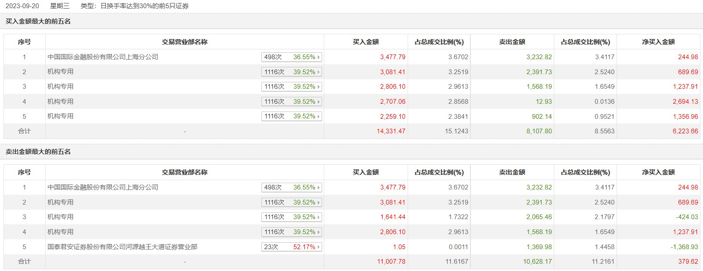Click 净买入金额 column header in the bottom table

point(658,172)
